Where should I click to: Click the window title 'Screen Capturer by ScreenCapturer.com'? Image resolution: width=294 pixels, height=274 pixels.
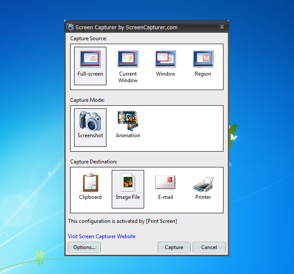pyautogui.click(x=126, y=27)
